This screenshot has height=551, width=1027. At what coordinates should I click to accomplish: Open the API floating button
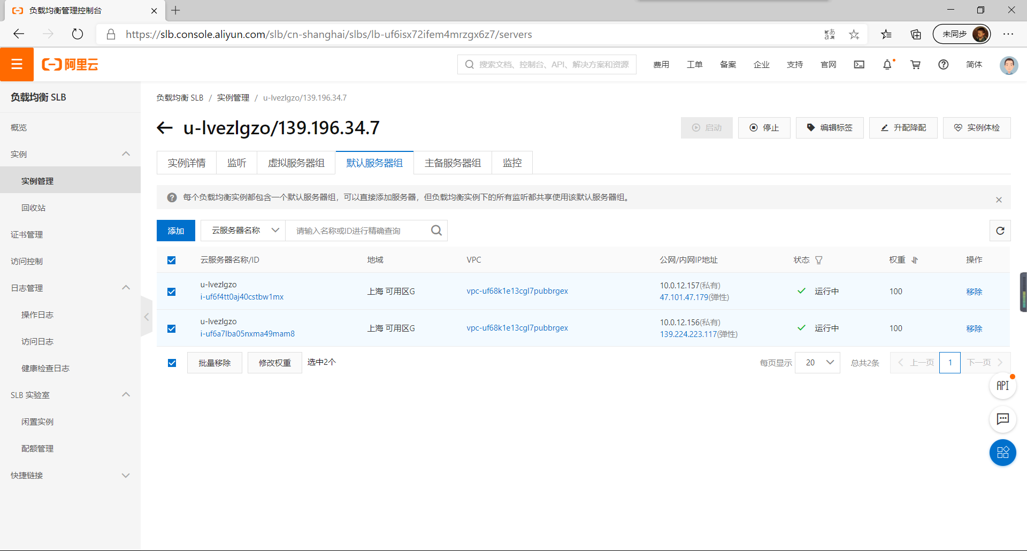click(x=1003, y=385)
